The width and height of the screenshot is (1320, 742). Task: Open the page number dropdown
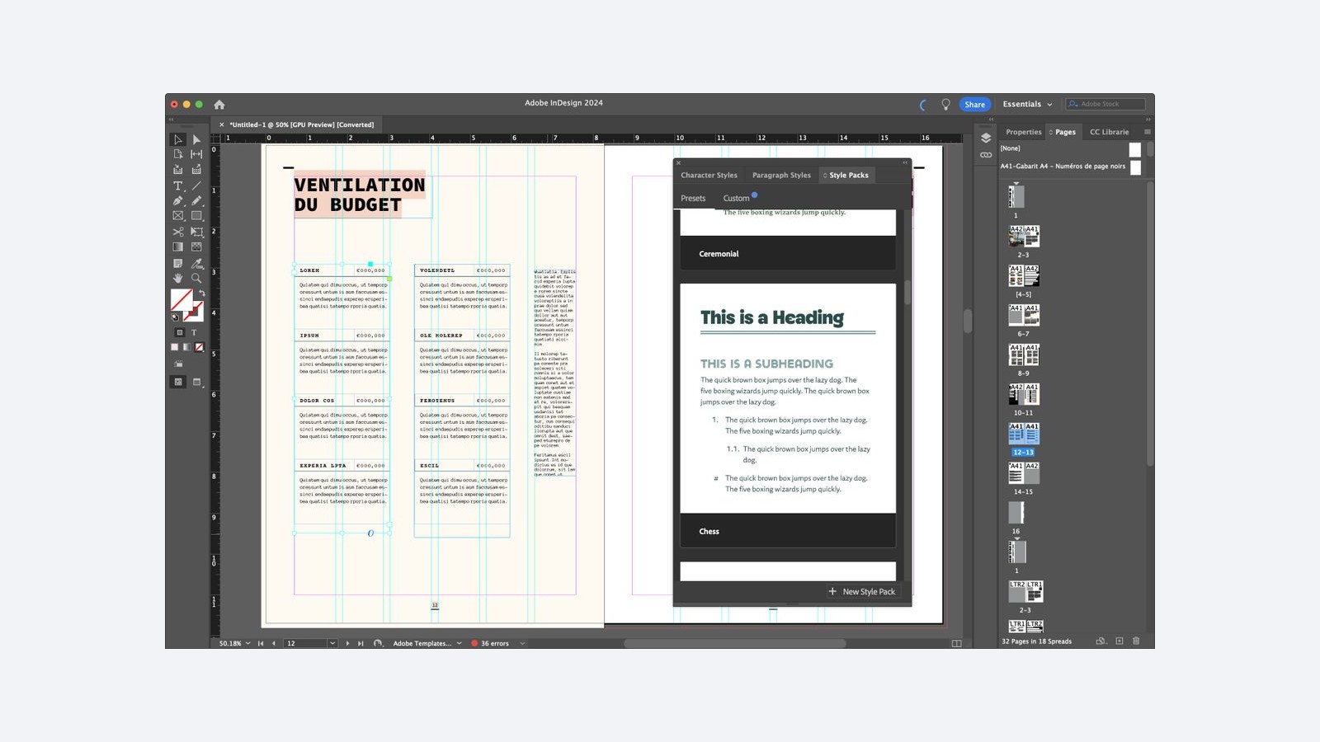pyautogui.click(x=332, y=643)
